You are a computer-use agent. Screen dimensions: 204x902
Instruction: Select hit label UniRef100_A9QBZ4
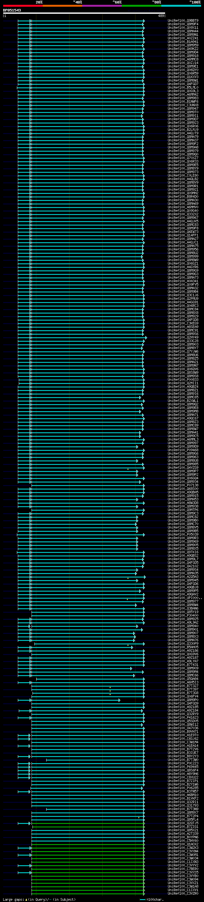(183, 387)
